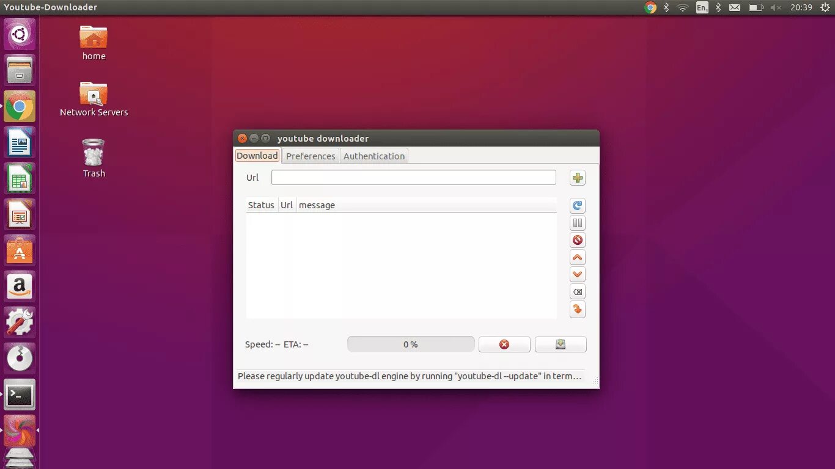Viewport: 835px width, 469px height.
Task: Open the En keyboard layout indicator
Action: (x=702, y=7)
